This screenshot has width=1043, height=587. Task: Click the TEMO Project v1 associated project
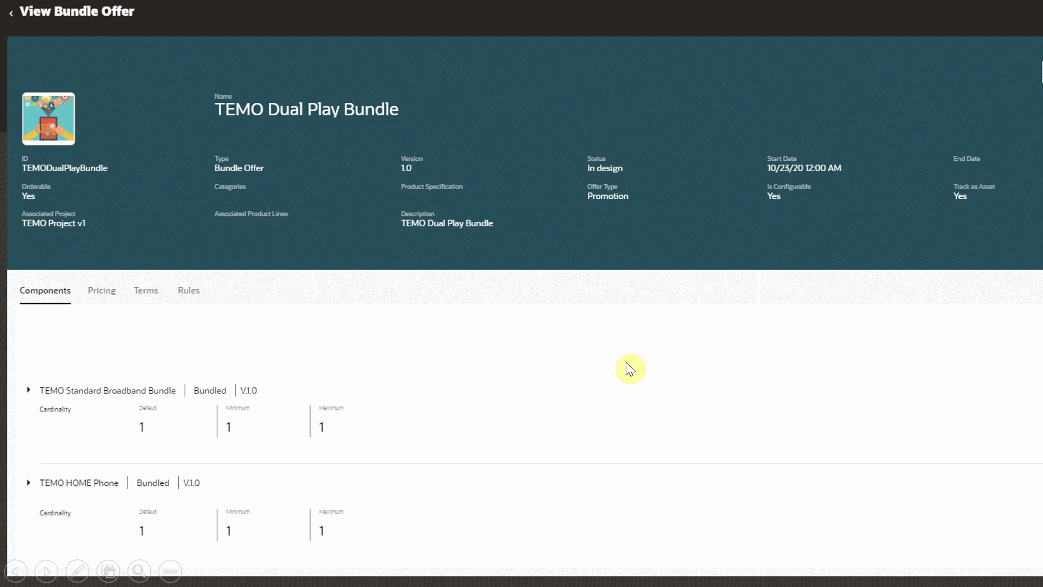click(53, 223)
